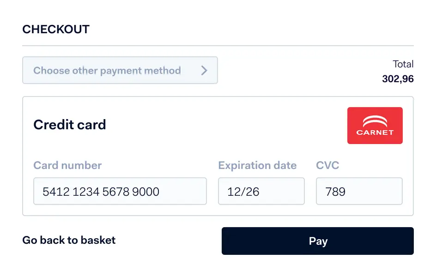Click the Card number label
This screenshot has height=277, width=436.
[67, 165]
